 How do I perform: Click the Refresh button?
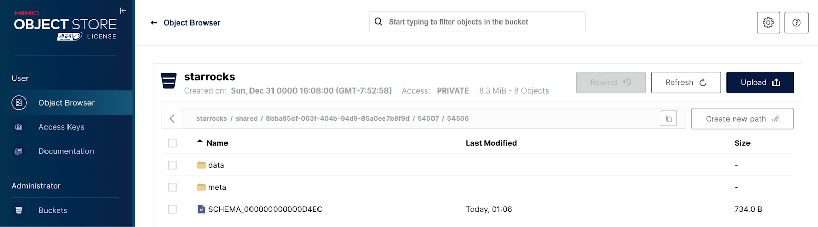coord(686,82)
